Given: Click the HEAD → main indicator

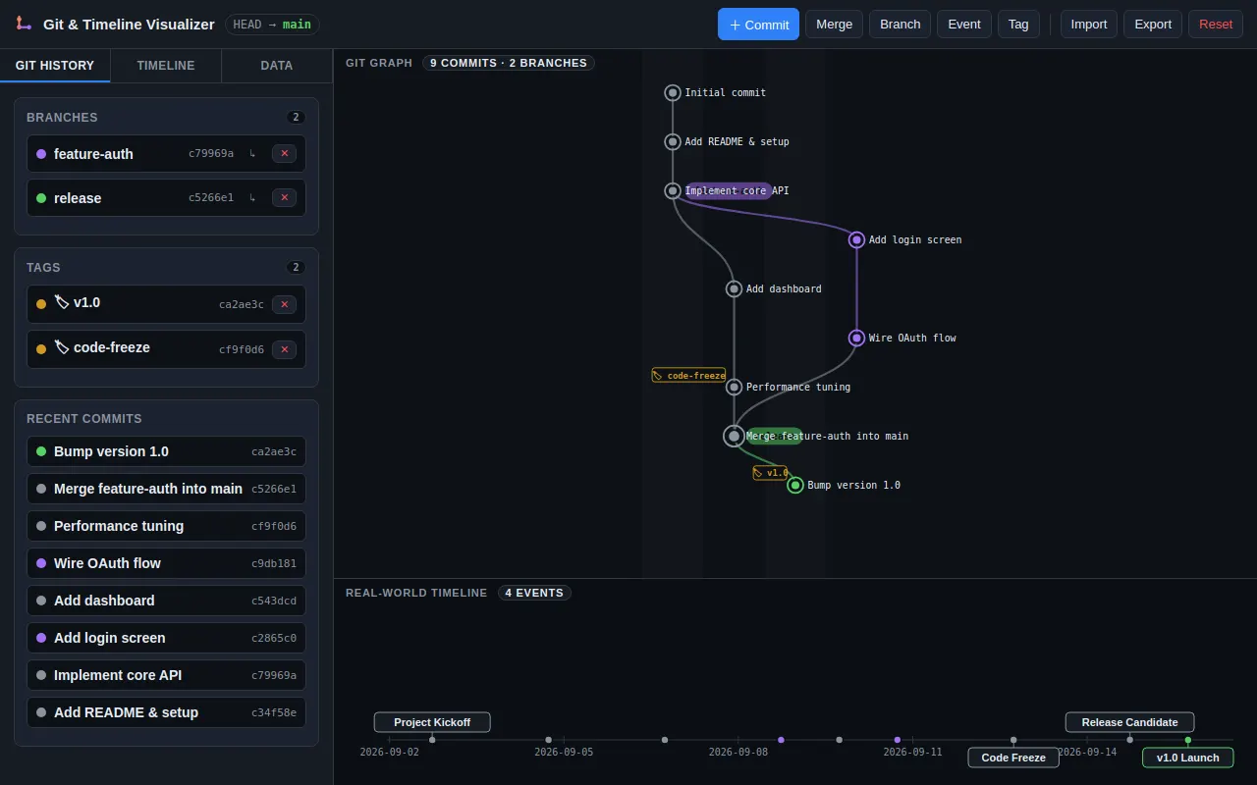Looking at the screenshot, I should (x=272, y=25).
